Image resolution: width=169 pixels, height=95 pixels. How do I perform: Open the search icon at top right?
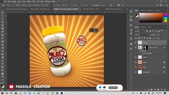click(x=157, y=5)
